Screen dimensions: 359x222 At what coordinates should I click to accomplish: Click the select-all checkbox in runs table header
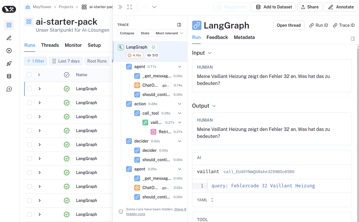point(29,75)
